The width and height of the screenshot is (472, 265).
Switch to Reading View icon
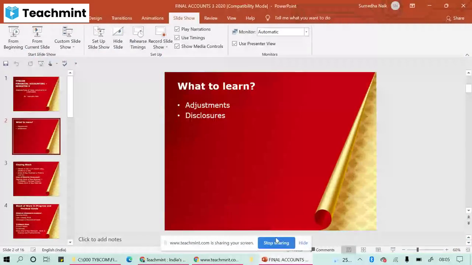378,250
